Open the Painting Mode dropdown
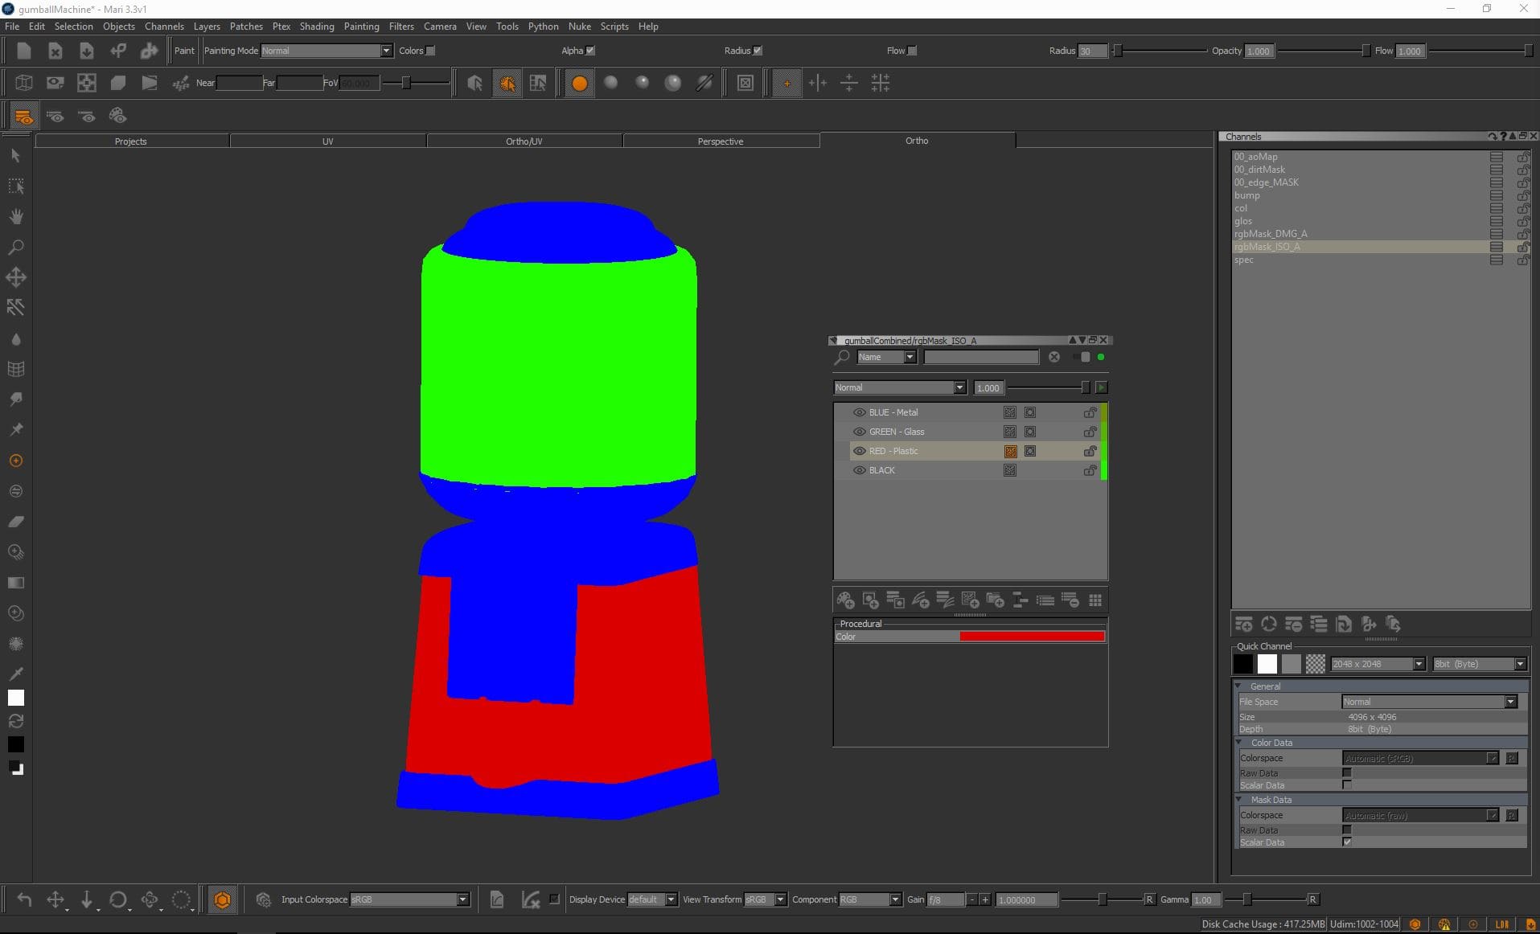This screenshot has height=934, width=1540. [x=326, y=51]
